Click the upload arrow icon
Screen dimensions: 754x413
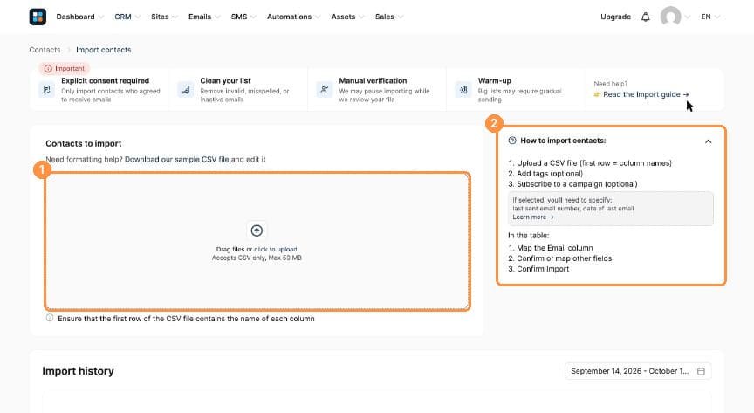(257, 231)
